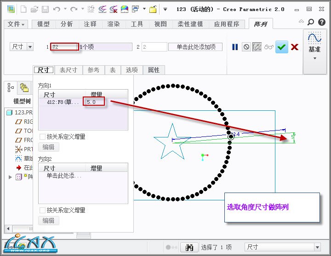Open the 文件 menu
The width and height of the screenshot is (331, 256).
point(16,24)
